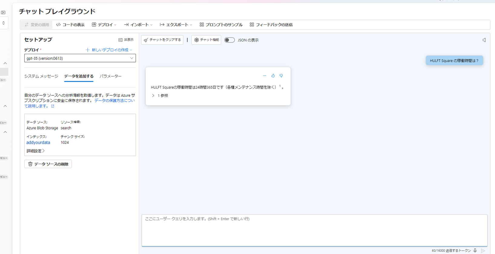Click the plus icon by 新しいデプロイの作成
Screen dimensions: 495x254
coord(87,50)
